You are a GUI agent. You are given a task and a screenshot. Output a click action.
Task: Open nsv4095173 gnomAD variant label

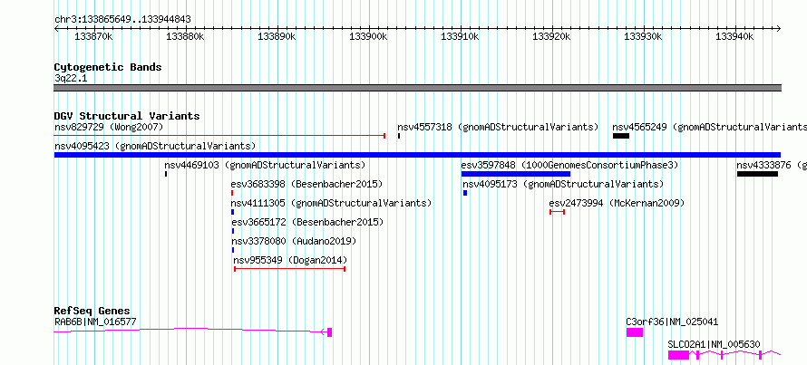564,184
